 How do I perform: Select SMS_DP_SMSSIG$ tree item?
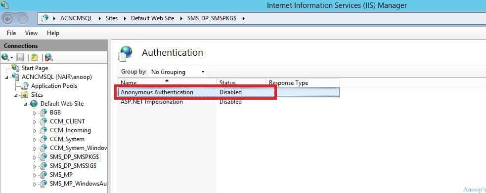(x=73, y=166)
